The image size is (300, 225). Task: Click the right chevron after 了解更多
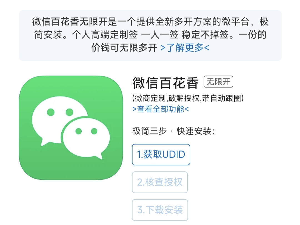pyautogui.click(x=207, y=48)
